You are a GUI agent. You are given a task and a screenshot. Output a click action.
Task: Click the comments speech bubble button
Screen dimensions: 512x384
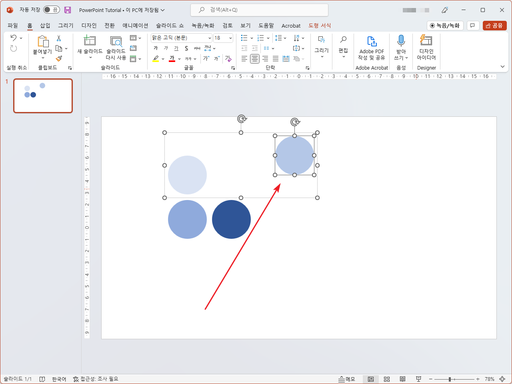click(x=473, y=26)
